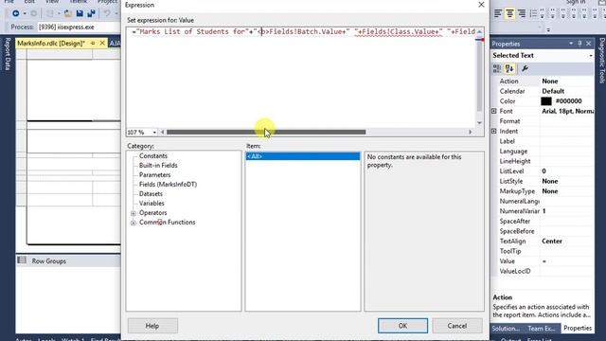Close the Properties panel
Screen dimensions: 606x341
click(x=589, y=44)
